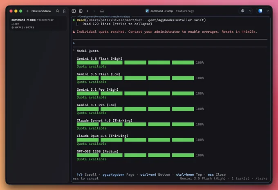Screen dimensions: 278x190
Task: Click the Claude Sonnet 4.6 (Thinking) label
Action: 104,121
